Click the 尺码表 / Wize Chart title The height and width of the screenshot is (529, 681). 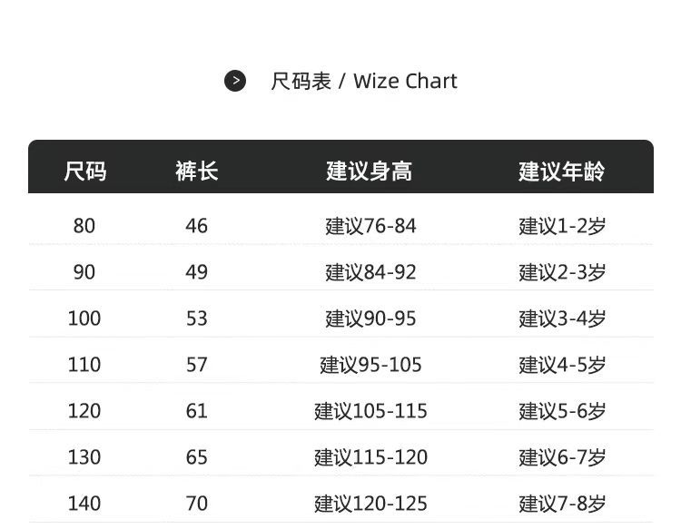tap(363, 81)
